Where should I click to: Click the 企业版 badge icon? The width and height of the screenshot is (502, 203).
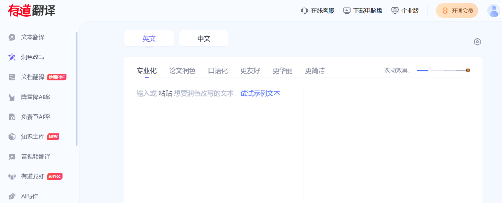(395, 11)
